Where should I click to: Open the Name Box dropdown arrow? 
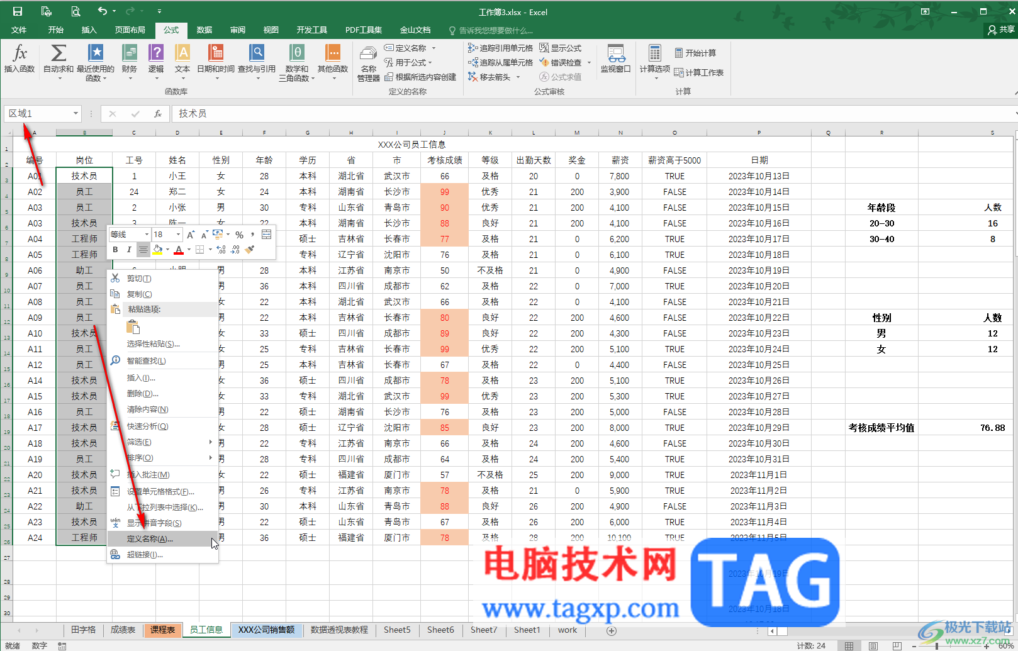(x=76, y=113)
